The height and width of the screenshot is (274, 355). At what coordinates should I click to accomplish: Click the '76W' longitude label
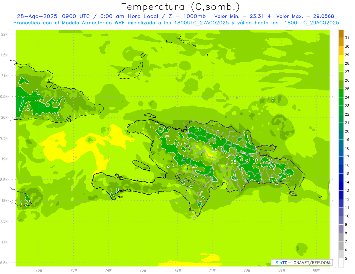(39, 270)
